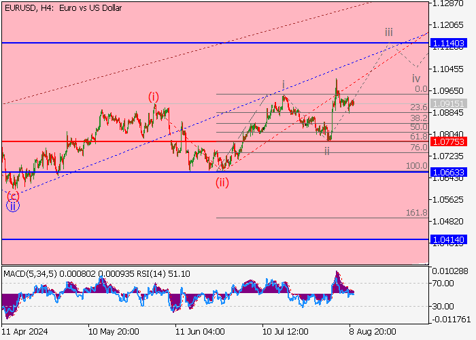
Task: Select the red horizontal line at 1.07753
Action: coord(216,141)
